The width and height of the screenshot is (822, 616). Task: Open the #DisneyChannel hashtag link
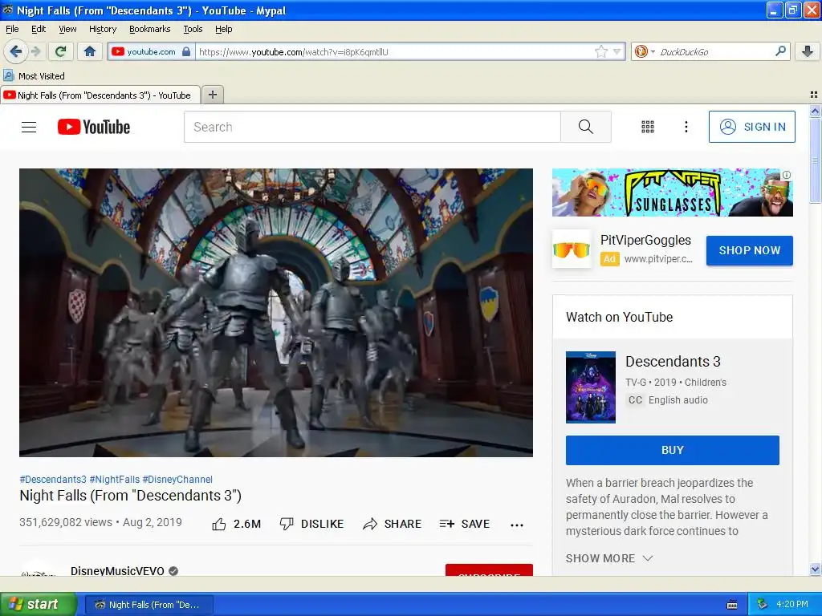point(177,480)
